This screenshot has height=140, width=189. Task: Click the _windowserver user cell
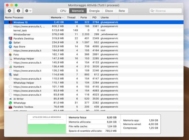coord(109,34)
